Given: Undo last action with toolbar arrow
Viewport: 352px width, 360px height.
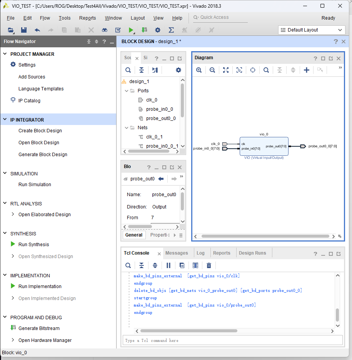Looking at the screenshot, I should [x=37, y=30].
